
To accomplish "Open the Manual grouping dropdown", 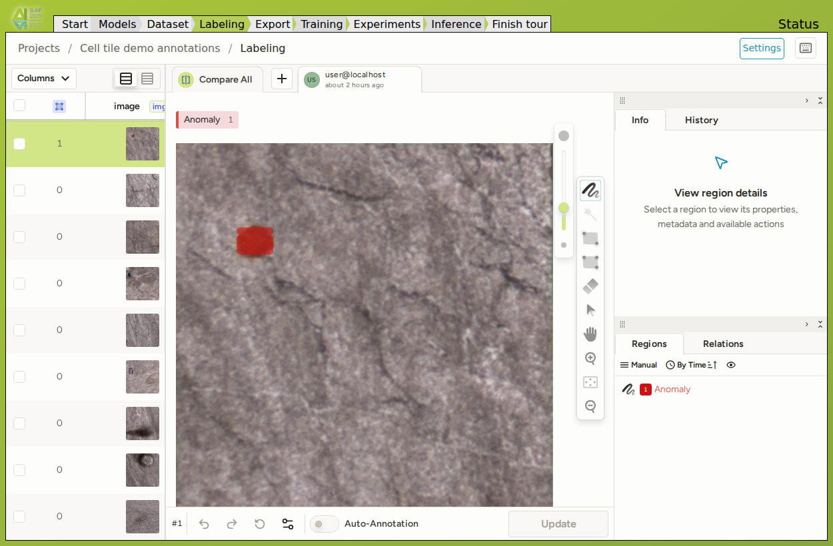I will tap(638, 365).
